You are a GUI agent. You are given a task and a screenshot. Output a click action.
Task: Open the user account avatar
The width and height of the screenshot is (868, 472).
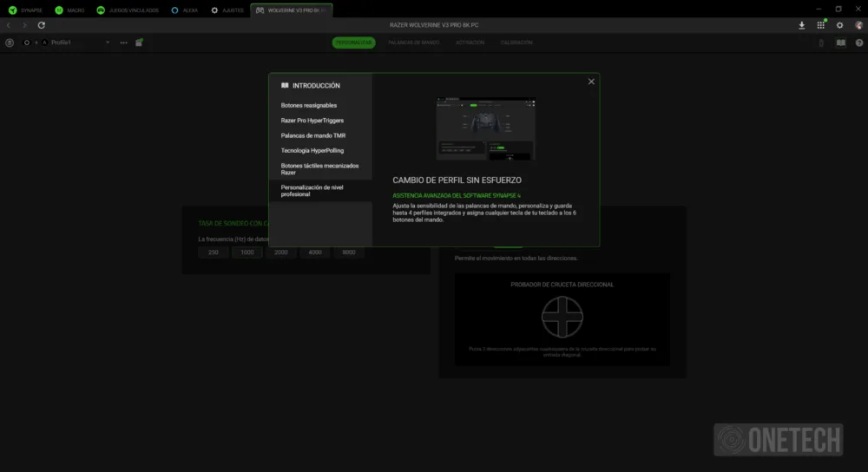[858, 25]
